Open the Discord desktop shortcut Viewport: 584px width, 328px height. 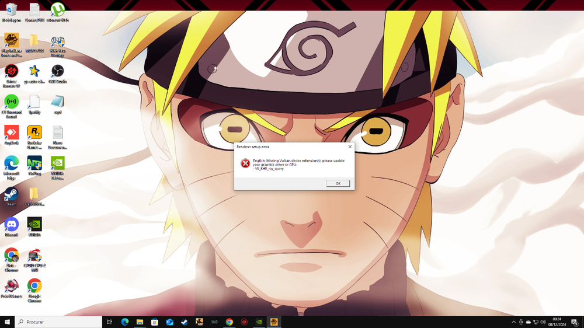[x=11, y=225]
